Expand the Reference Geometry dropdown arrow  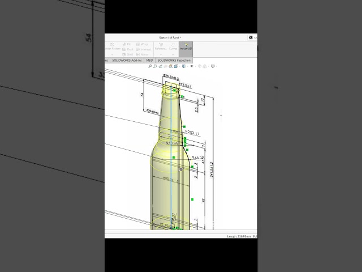click(161, 55)
